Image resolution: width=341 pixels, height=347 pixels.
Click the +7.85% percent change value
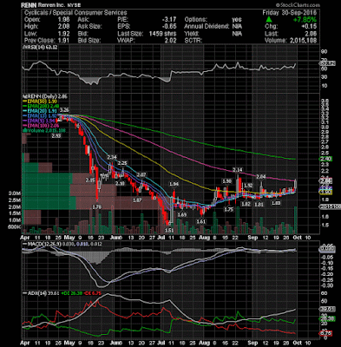(305, 20)
